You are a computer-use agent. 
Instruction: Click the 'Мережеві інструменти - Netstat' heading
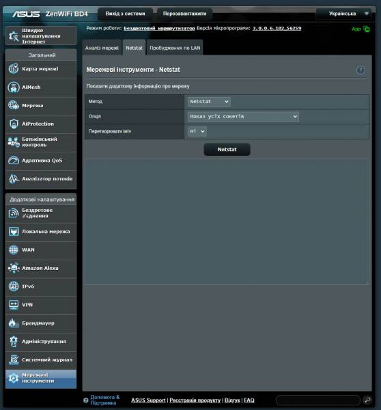[x=133, y=70]
